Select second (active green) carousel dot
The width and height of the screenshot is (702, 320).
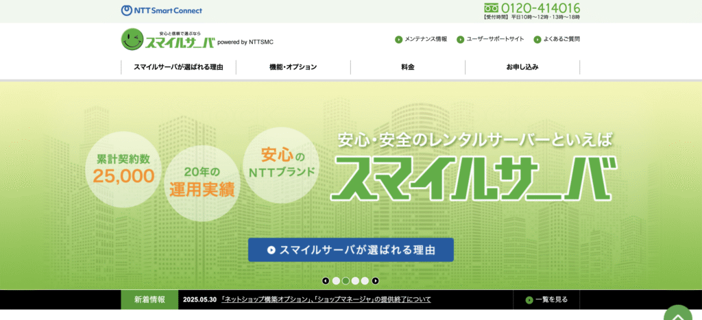[x=346, y=281]
